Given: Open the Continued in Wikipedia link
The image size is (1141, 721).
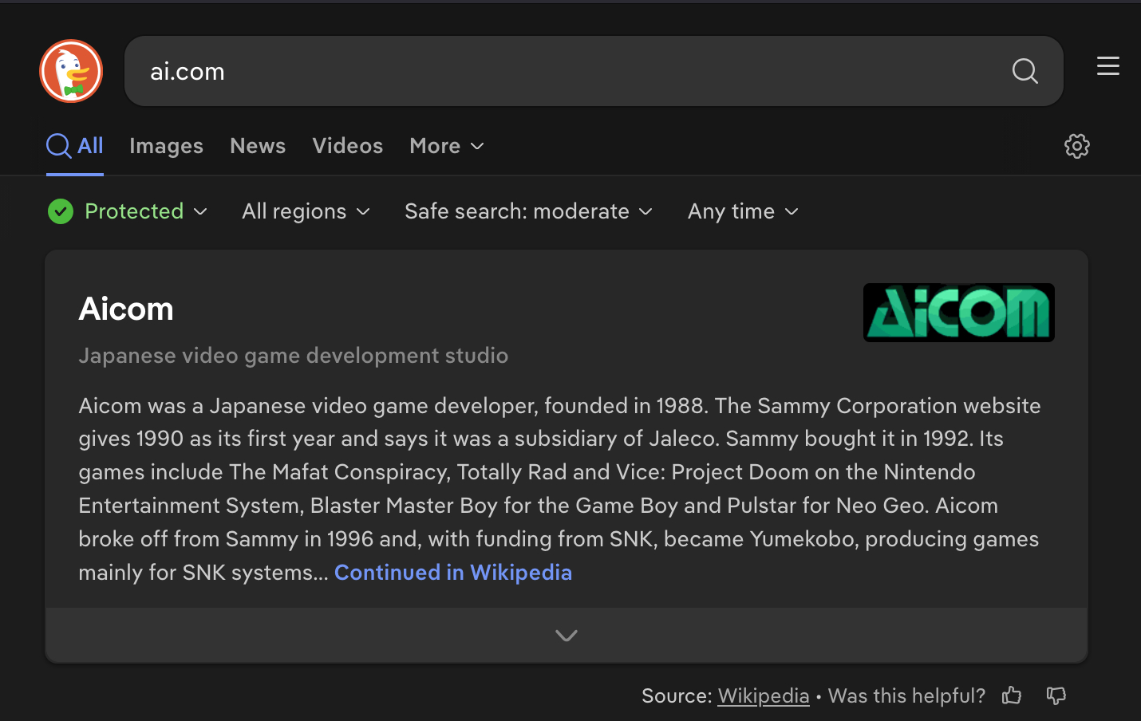Looking at the screenshot, I should [452, 573].
